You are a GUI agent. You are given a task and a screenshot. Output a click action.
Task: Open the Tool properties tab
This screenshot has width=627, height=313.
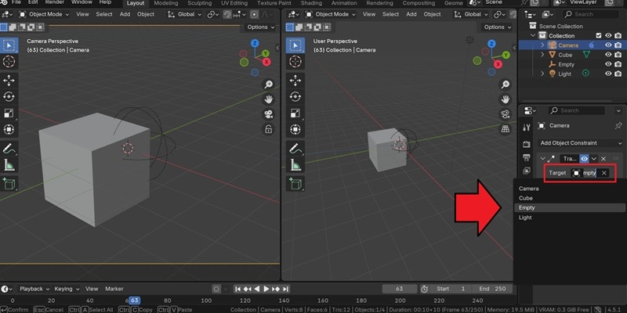tap(526, 128)
